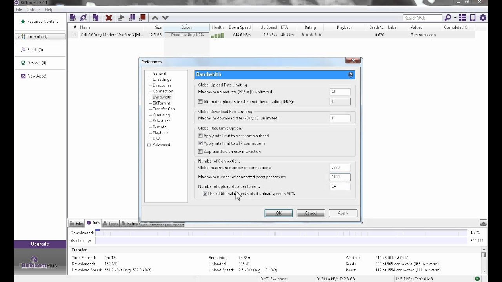Check Stop transfers on user interaction
502x282 pixels.
200,152
